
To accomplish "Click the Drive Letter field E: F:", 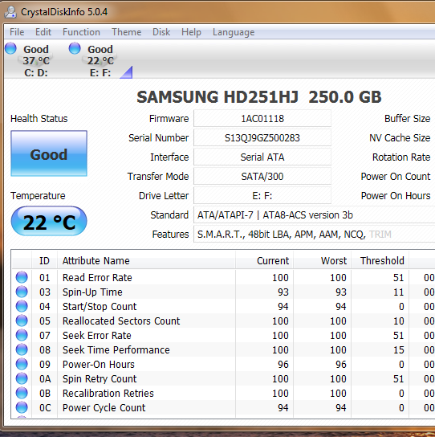I will [262, 195].
